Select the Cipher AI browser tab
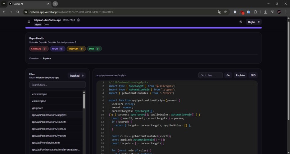This screenshot has width=290, height=154. [30, 4]
